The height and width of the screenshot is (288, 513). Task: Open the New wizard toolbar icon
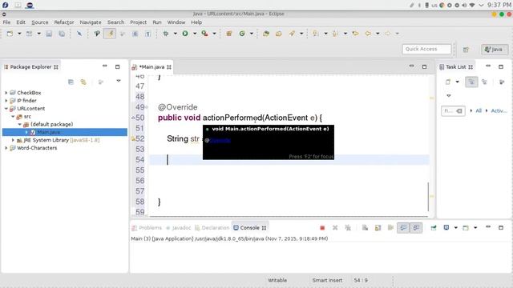click(10, 34)
